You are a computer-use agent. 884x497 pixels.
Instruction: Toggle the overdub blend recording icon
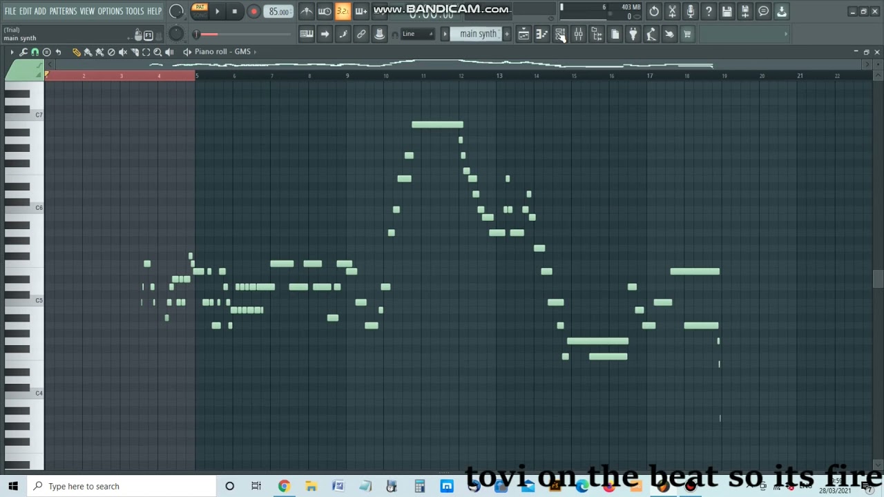click(361, 11)
